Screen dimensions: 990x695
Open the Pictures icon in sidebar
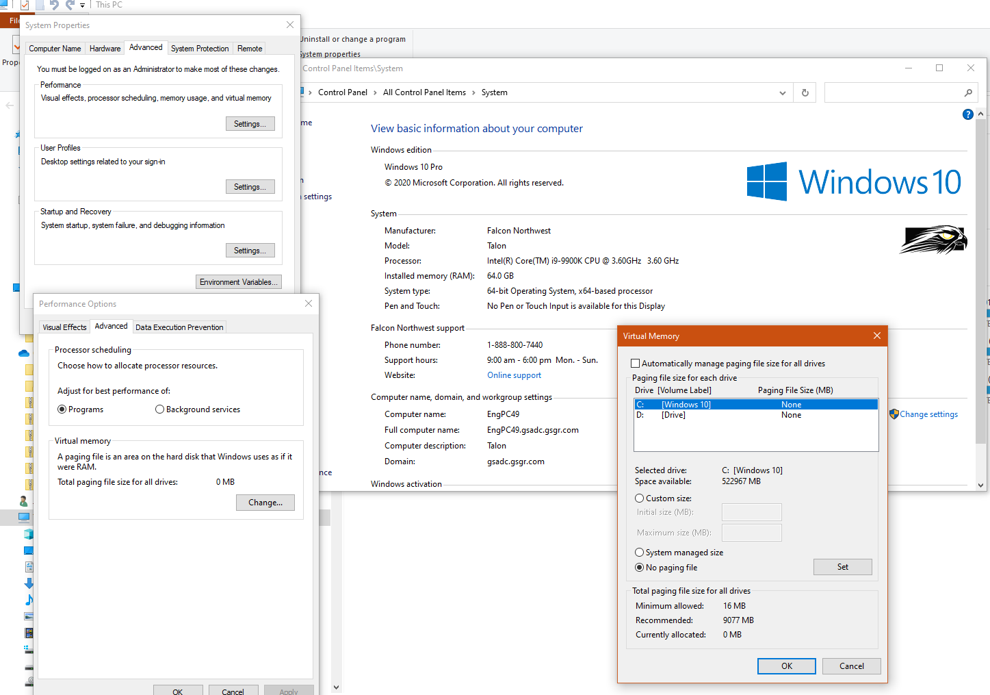point(29,616)
